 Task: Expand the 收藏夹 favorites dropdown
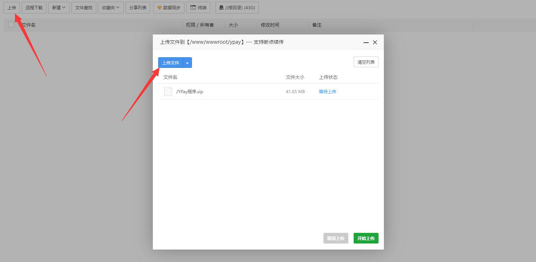point(111,7)
